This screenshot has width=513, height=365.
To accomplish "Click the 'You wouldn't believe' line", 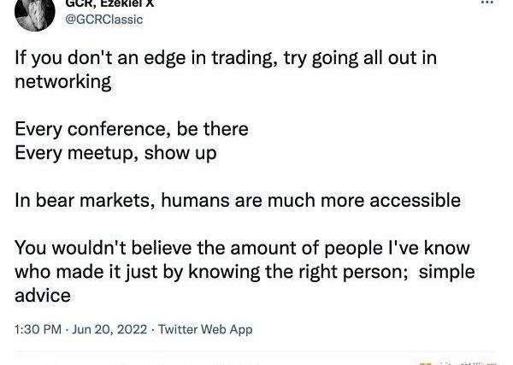I will (242, 248).
